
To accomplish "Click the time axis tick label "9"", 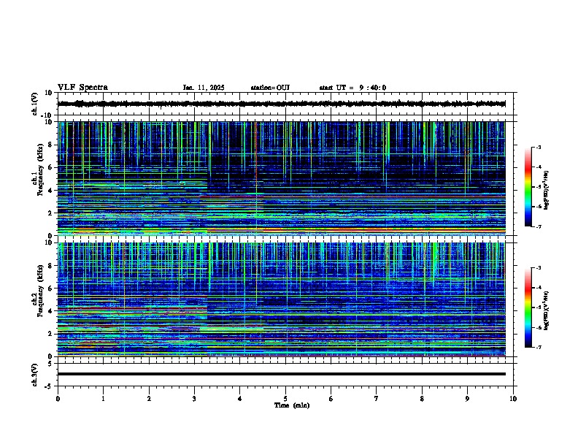I will pyautogui.click(x=467, y=399).
